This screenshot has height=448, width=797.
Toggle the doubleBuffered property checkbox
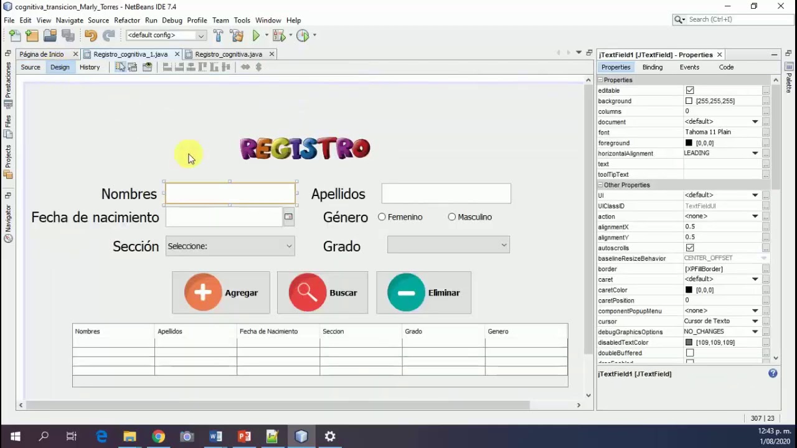[x=690, y=353]
